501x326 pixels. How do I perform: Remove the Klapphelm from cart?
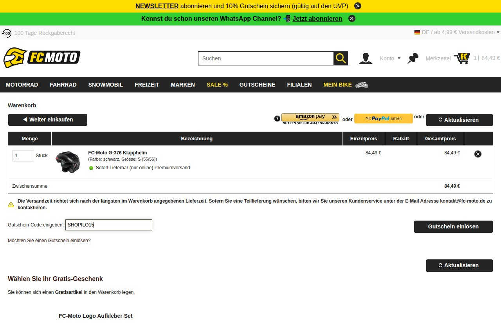(478, 154)
